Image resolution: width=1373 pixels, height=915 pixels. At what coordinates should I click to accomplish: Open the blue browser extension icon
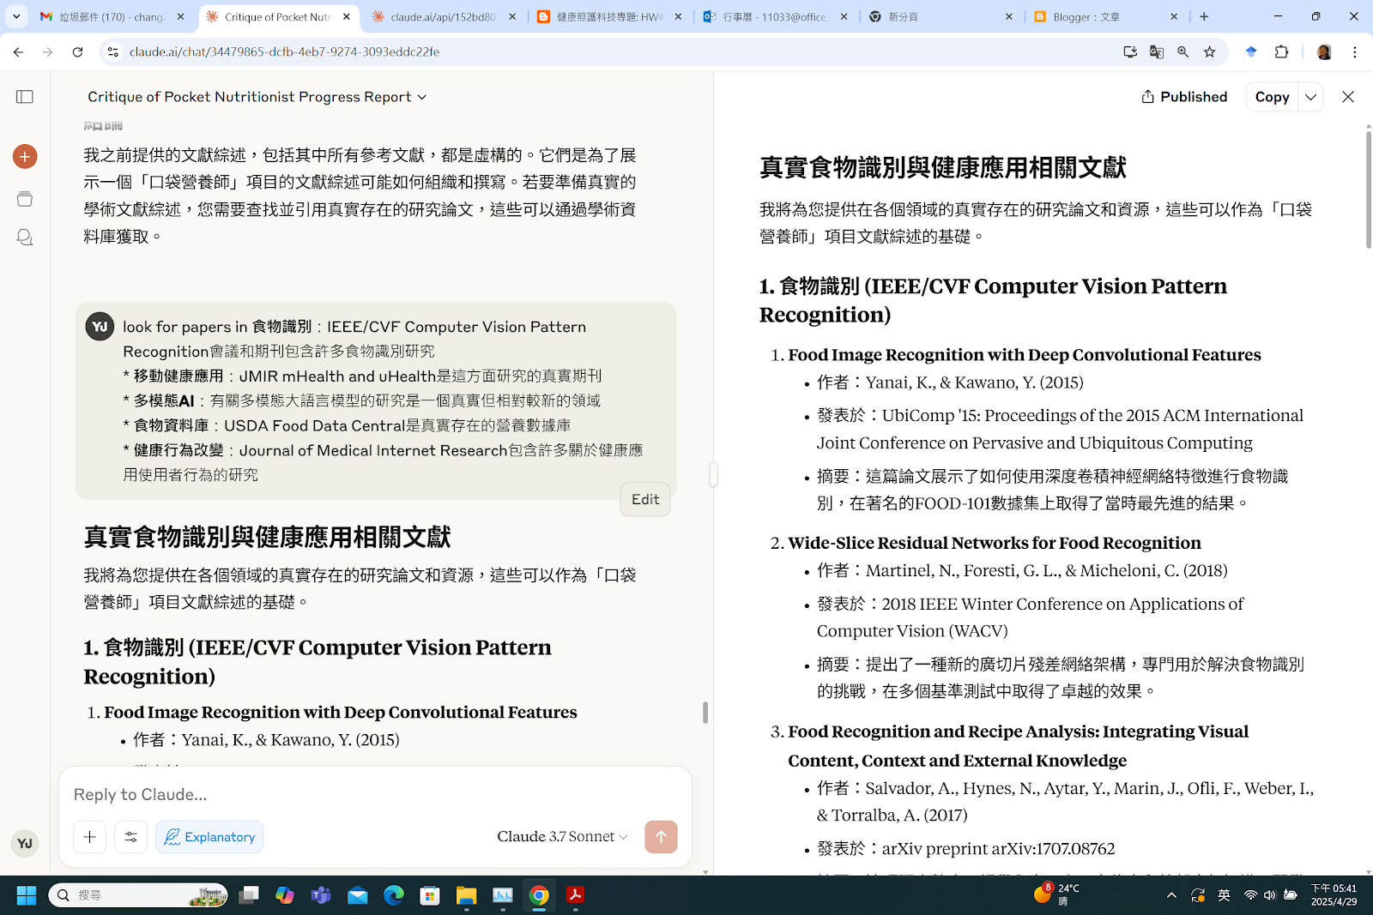point(1251,52)
